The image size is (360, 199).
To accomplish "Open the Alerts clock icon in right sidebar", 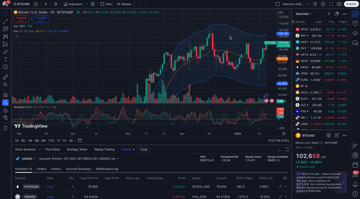I will click(355, 23).
